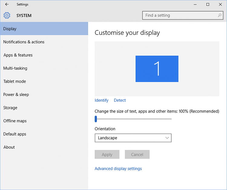
Task: Go to Multi-tasking settings
Action: pos(44,68)
